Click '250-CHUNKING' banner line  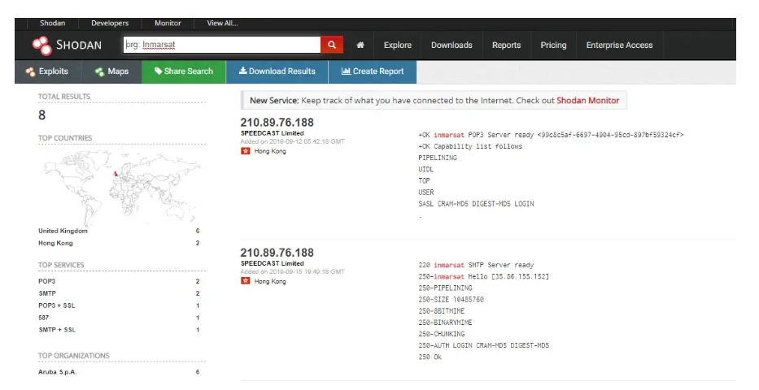point(442,334)
